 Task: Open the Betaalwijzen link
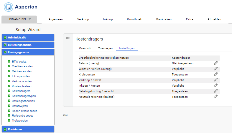coord(20,106)
